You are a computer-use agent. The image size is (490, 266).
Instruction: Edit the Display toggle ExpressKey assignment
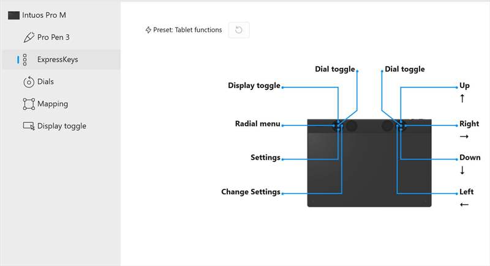point(254,86)
